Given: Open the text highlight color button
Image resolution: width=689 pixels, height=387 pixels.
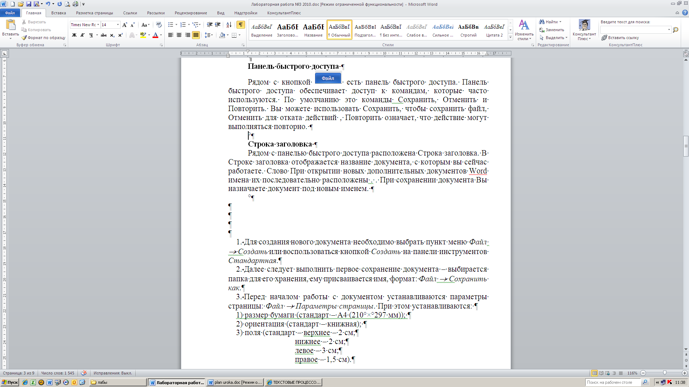Looking at the screenshot, I should coord(143,35).
